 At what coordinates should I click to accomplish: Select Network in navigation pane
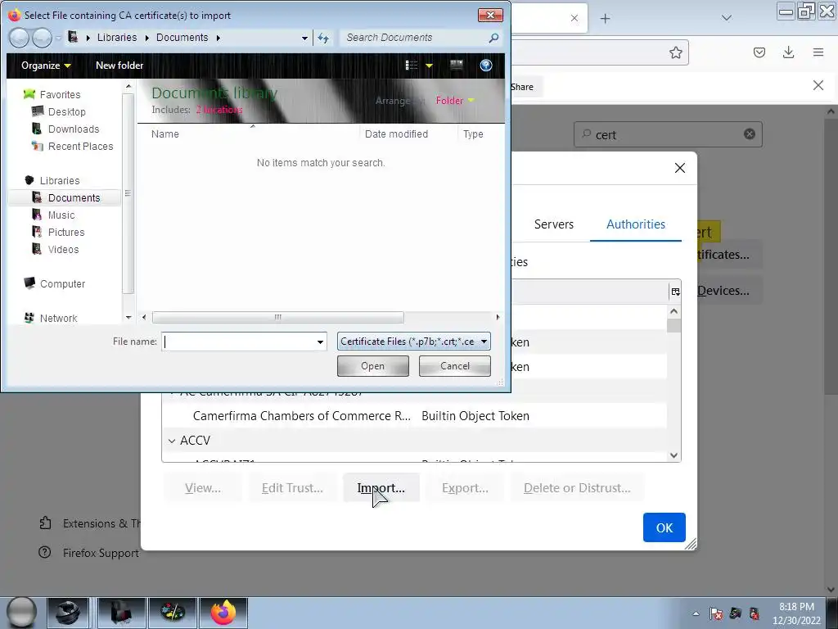[x=58, y=319]
